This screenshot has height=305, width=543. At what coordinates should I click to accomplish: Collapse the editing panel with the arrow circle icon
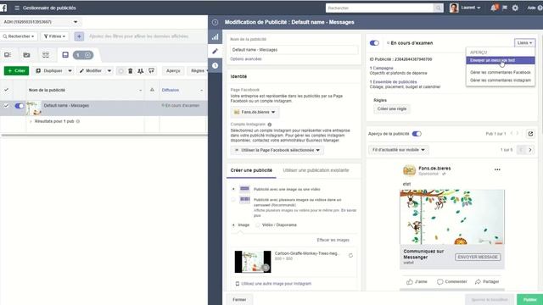(215, 22)
